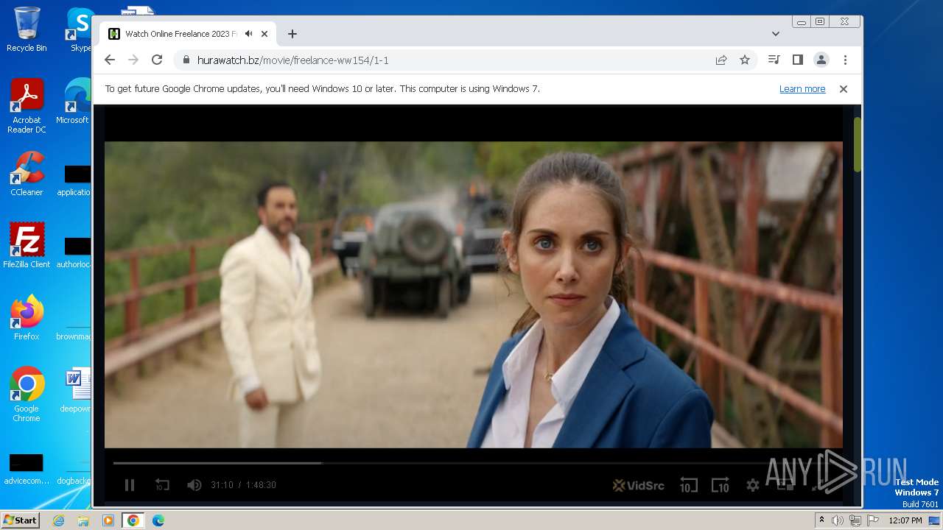The height and width of the screenshot is (530, 943).
Task: Open Acrobat Reader DC shortcut
Action: point(27,106)
